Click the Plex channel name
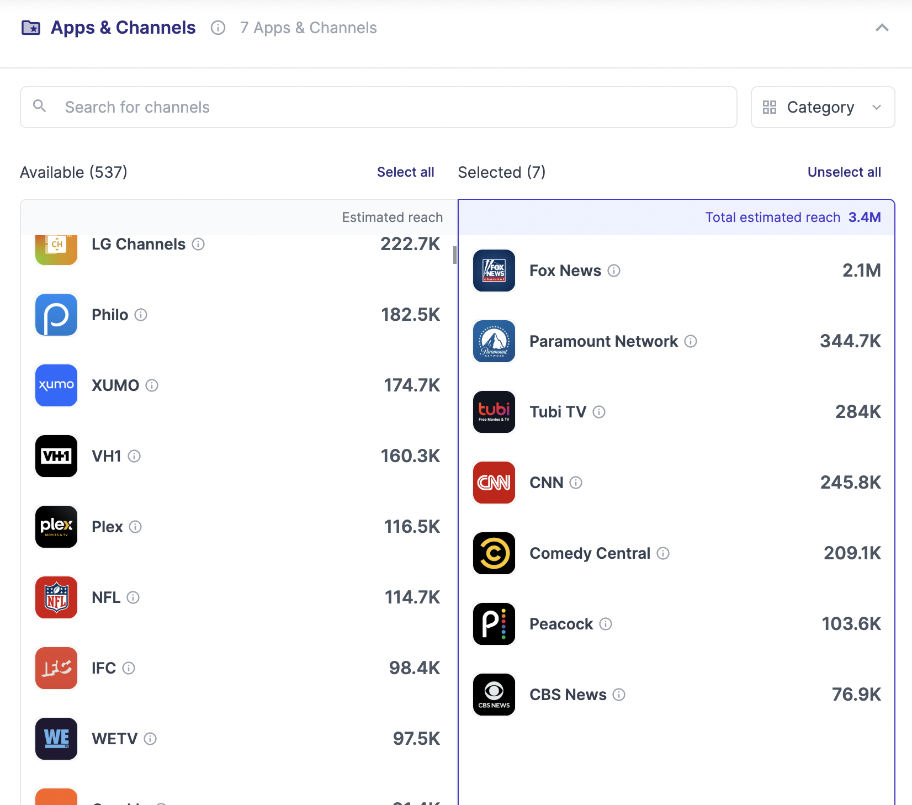Screen dimensions: 912x805 click(x=107, y=527)
